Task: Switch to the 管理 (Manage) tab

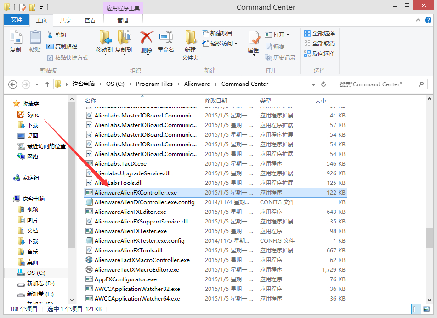Action: [x=123, y=21]
